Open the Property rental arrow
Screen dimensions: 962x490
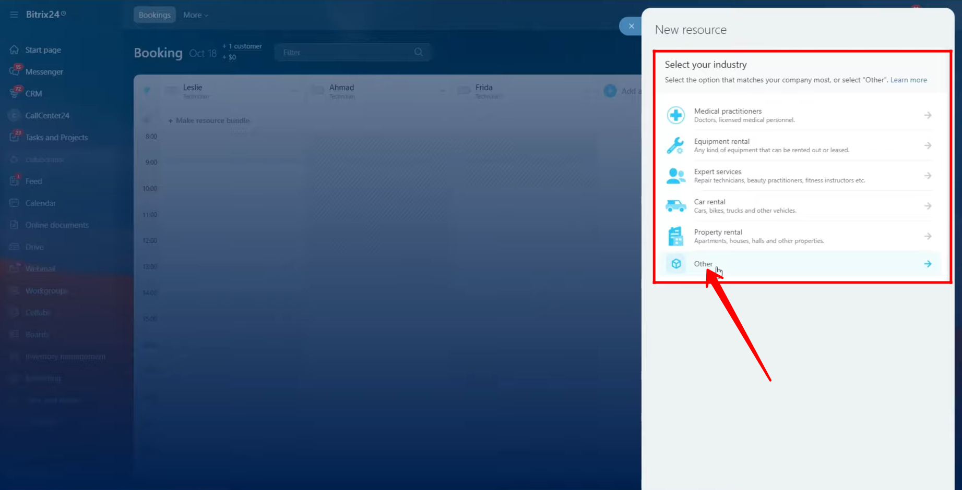tap(928, 236)
